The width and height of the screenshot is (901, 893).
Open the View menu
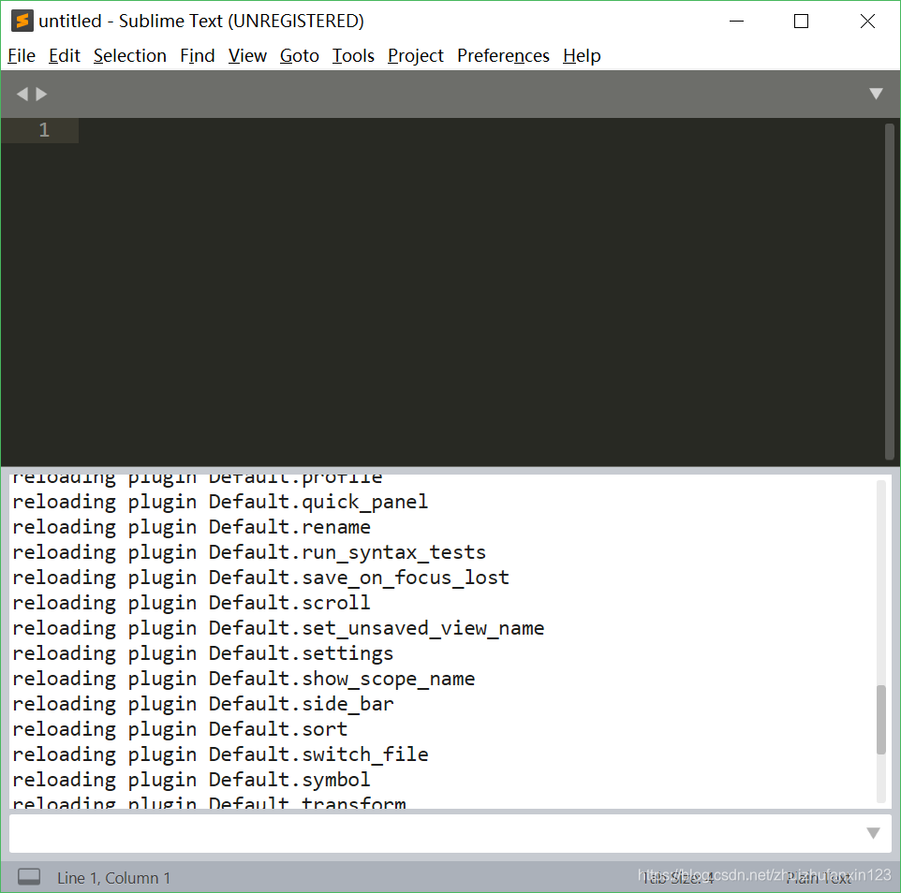tap(247, 56)
